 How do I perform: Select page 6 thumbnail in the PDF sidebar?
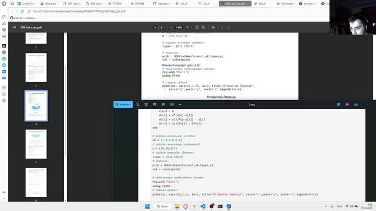[x=36, y=182]
